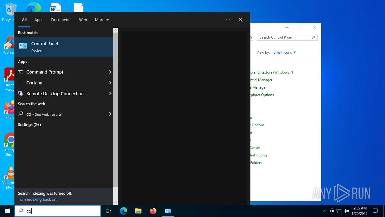The width and height of the screenshot is (385, 217).
Task: Open the Recycle Bin desktop icon
Action: point(10,12)
